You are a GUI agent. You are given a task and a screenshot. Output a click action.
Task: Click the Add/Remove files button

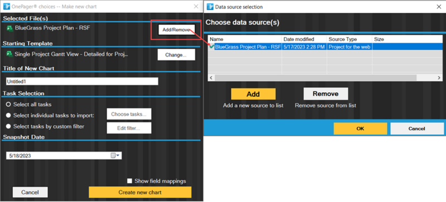pos(176,30)
